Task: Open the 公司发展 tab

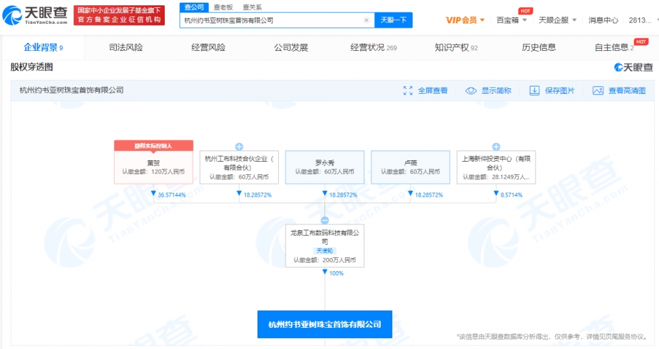Action: [291, 48]
